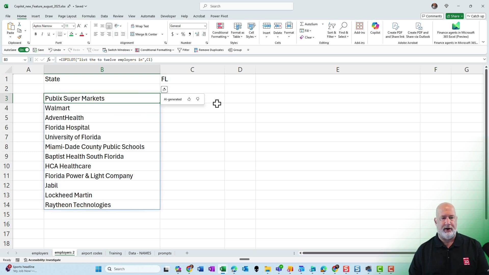The image size is (489, 275).
Task: Click the Share button
Action: tap(454, 16)
